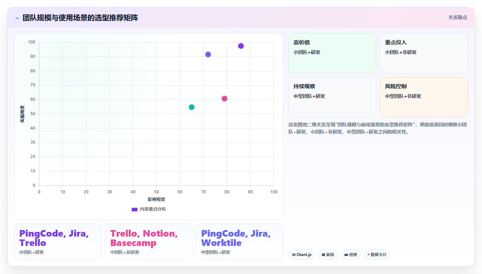This screenshot has height=274, width=482.
Task: Select the Trello, Notion, Basecamp card
Action: [149, 242]
